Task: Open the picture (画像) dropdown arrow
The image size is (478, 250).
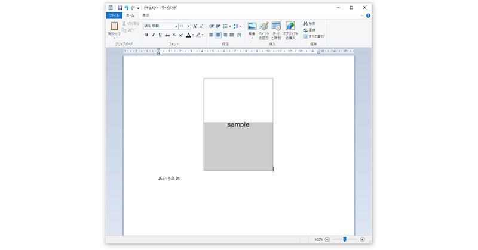Action: click(x=252, y=38)
